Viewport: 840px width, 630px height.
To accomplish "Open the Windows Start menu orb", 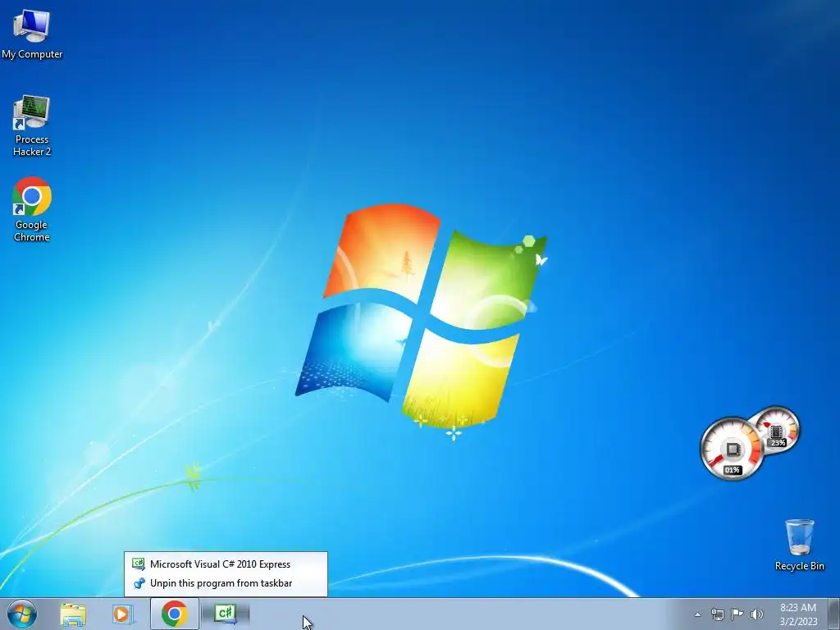I will pyautogui.click(x=21, y=614).
